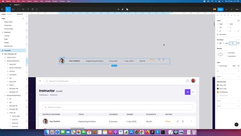Screen dimensions: 241x136
Task: Select the Move tool in the Figma toolbar
Action: point(8,9)
